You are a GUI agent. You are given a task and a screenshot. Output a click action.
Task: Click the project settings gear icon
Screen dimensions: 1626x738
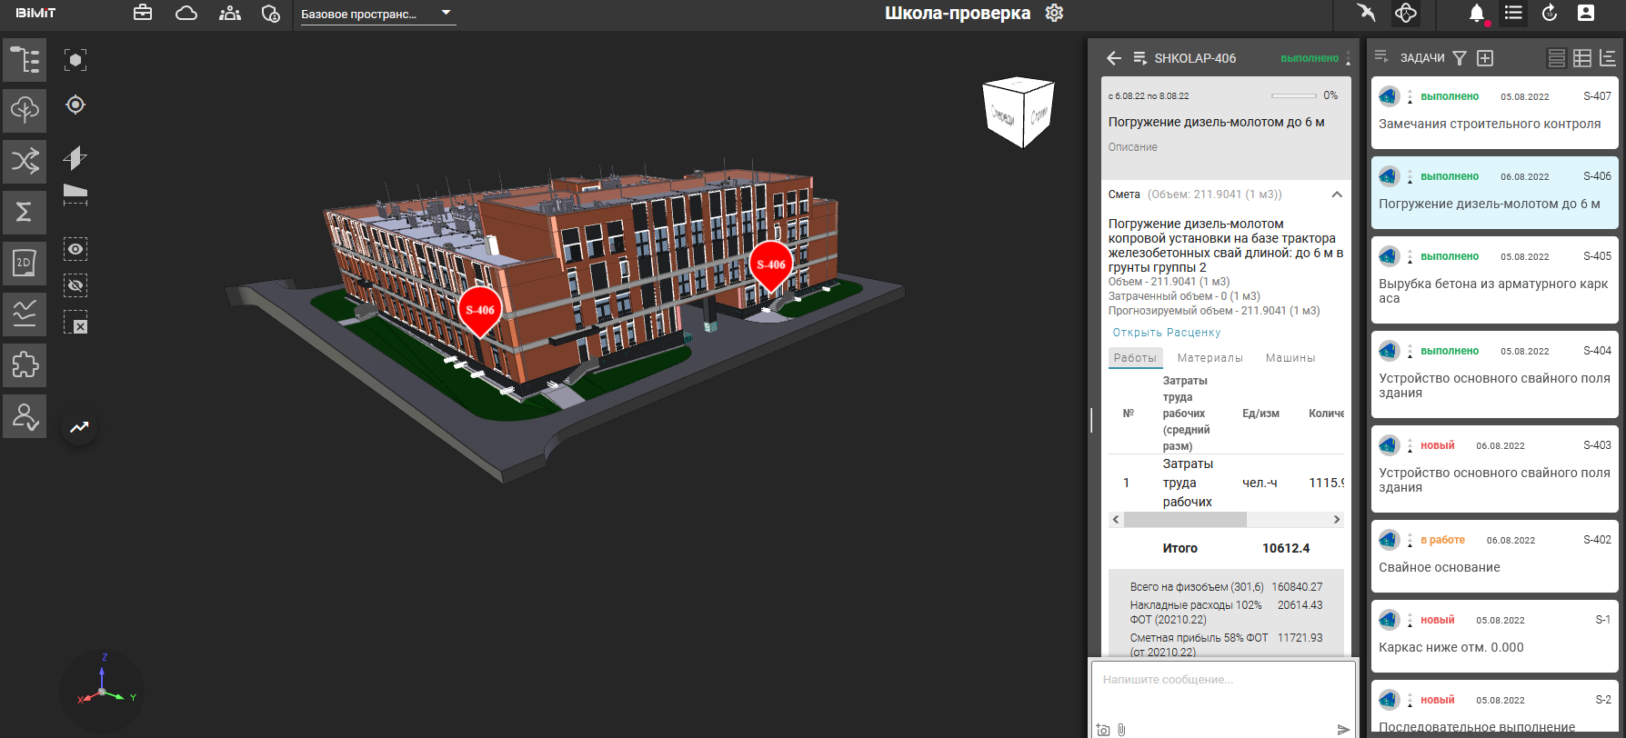click(1054, 14)
